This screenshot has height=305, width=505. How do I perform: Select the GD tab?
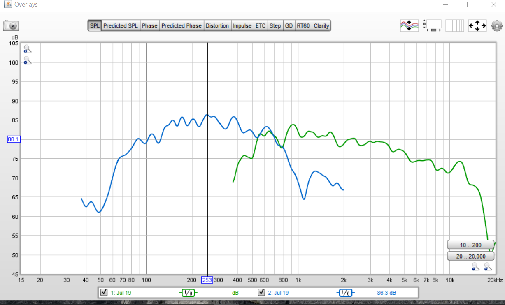click(x=289, y=25)
